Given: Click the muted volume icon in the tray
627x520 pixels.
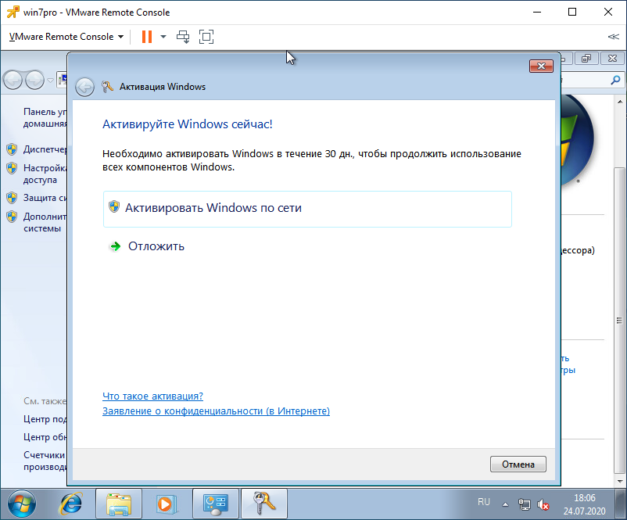Looking at the screenshot, I should pyautogui.click(x=543, y=504).
